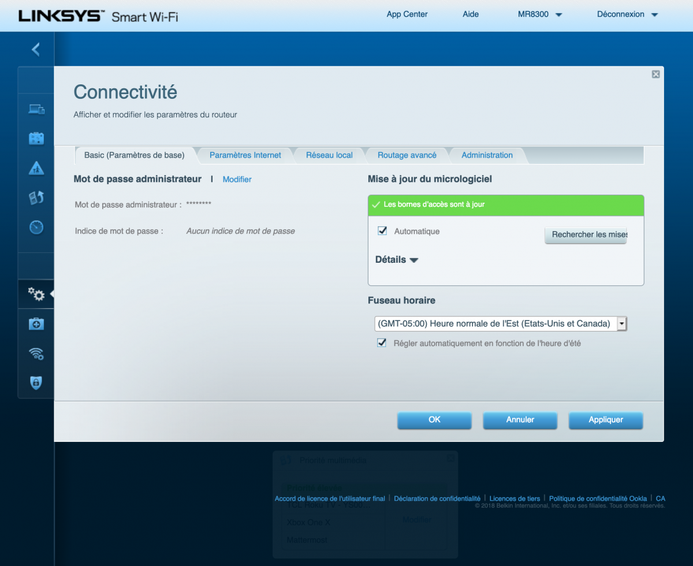Screen dimensions: 693x566
Task: Open Troubleshooting first-aid kit icon
Action: (x=36, y=325)
